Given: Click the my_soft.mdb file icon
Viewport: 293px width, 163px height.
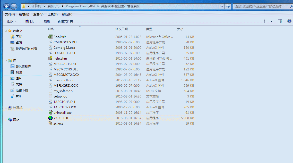Looking at the screenshot, I should pyautogui.click(x=50, y=91).
